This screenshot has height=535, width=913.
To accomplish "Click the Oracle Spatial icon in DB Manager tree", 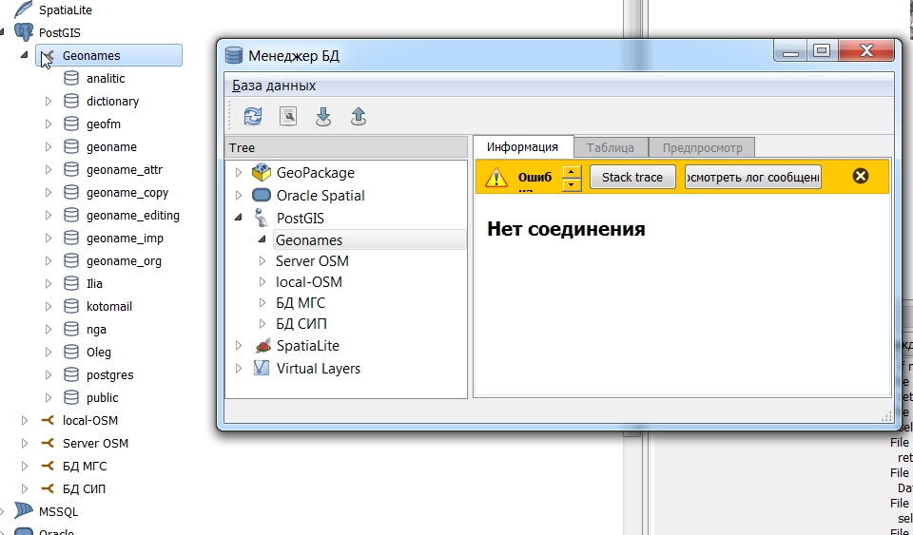I will click(262, 196).
